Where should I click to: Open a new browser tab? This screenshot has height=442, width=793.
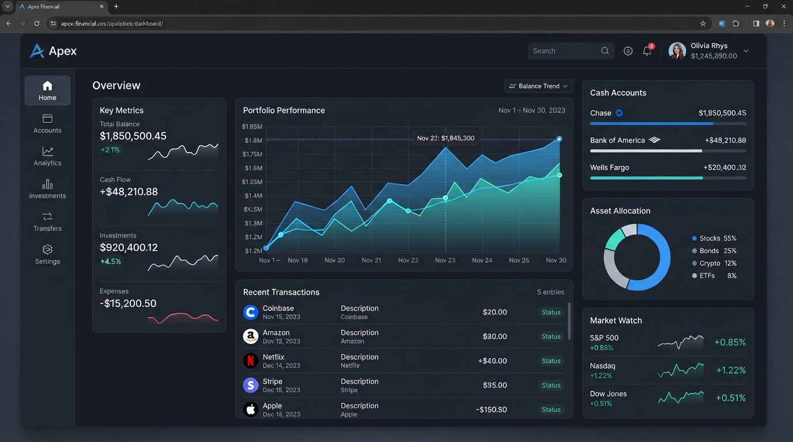[x=116, y=6]
